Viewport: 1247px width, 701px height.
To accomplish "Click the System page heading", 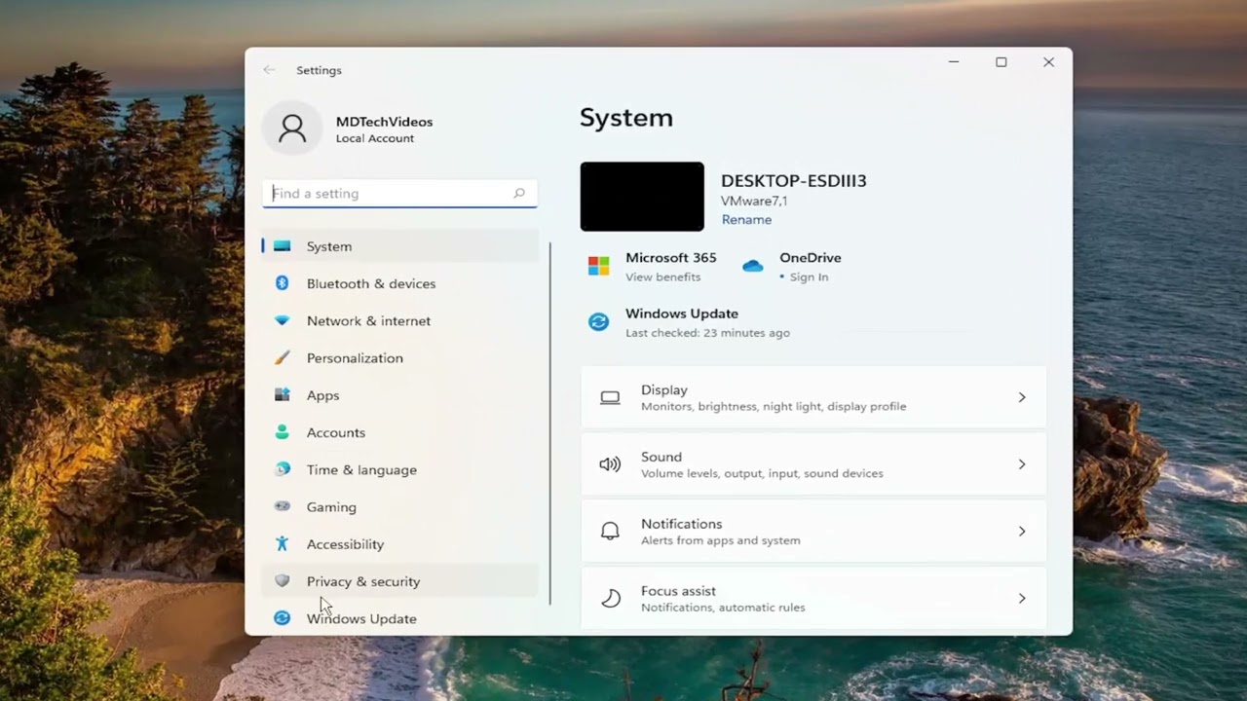I will [x=626, y=118].
